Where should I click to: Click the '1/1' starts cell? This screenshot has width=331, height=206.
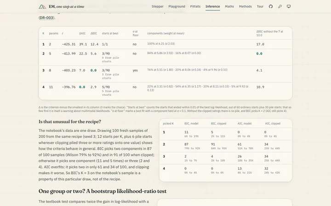point(105,44)
